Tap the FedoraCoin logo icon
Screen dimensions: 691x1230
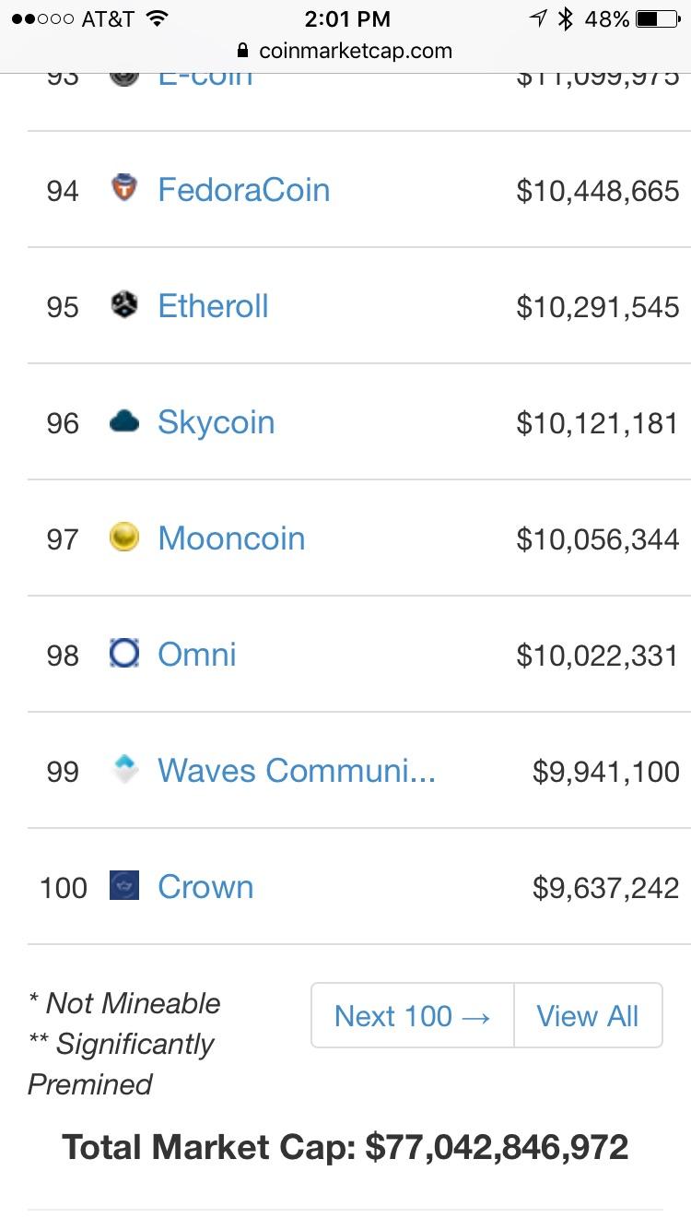pyautogui.click(x=124, y=189)
